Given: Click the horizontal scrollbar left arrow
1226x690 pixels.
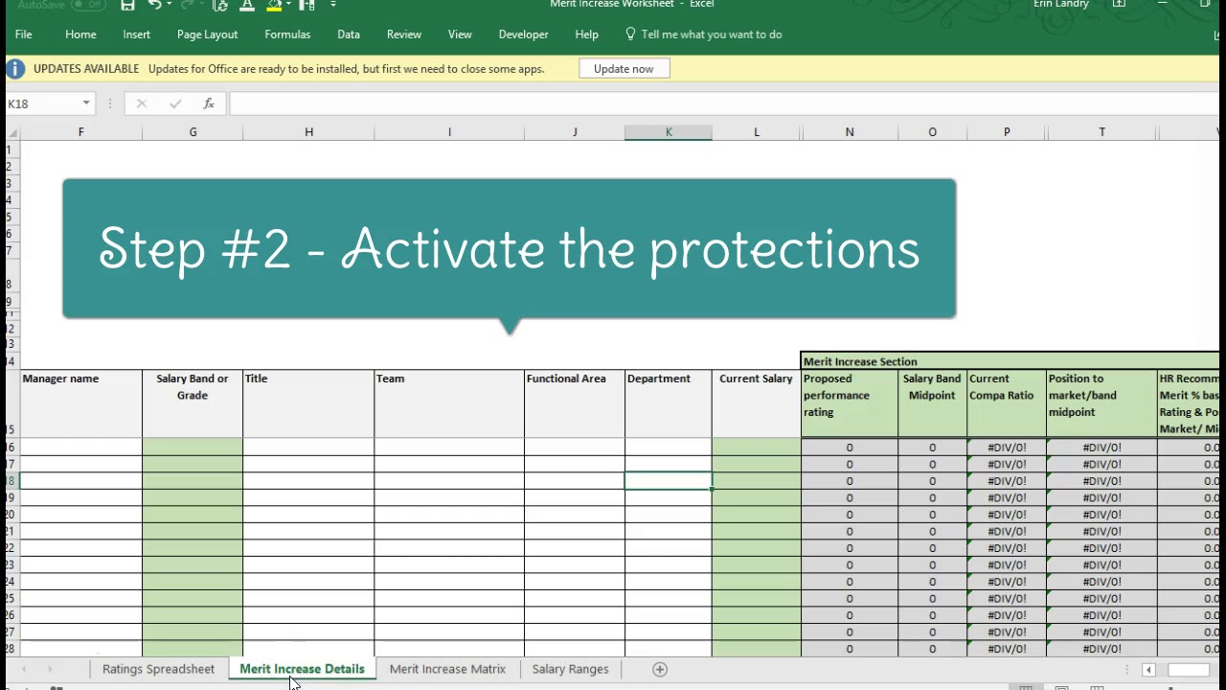Looking at the screenshot, I should click(1149, 670).
